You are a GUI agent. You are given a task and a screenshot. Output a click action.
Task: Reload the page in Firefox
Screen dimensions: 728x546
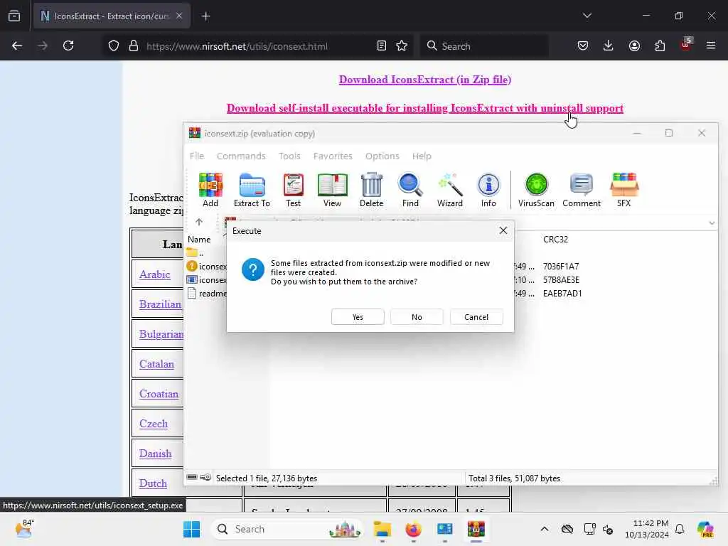[68, 46]
